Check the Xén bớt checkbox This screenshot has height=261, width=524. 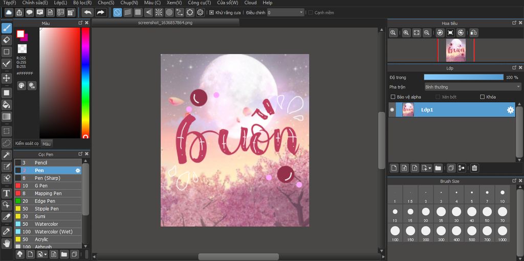pos(438,97)
